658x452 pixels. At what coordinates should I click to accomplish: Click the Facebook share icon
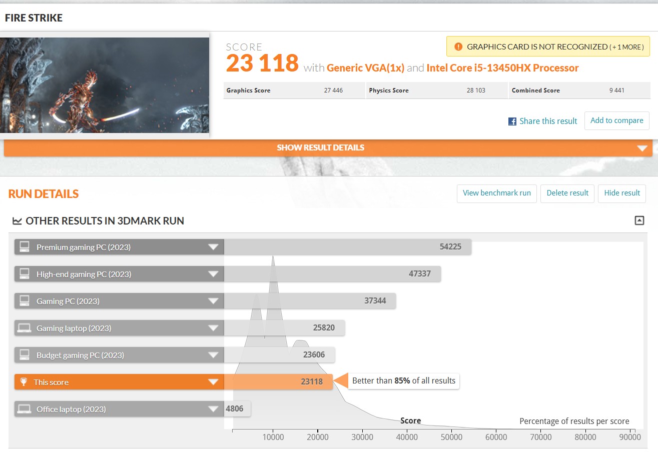[512, 121]
